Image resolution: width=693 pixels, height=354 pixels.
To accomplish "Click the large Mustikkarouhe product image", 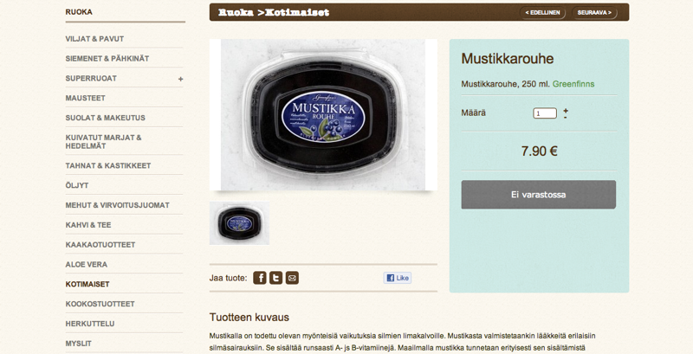I will pyautogui.click(x=323, y=115).
